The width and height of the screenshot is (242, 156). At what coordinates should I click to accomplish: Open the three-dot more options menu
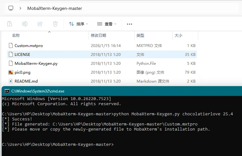129,24
